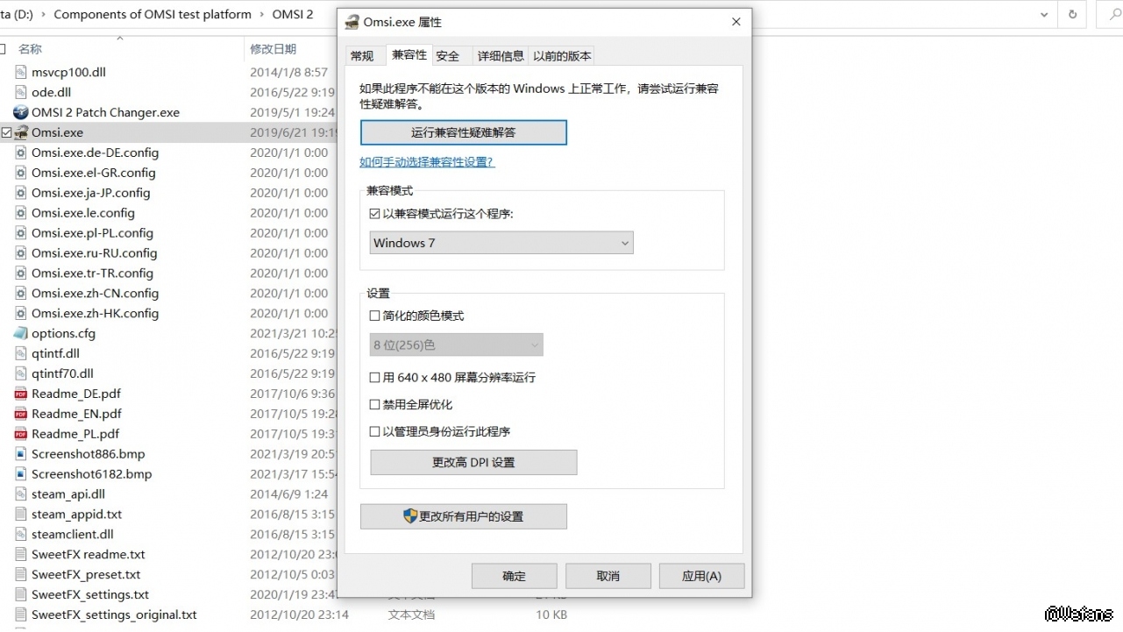Click the '更改高 DPI 设置' button
The image size is (1123, 632).
(x=473, y=463)
